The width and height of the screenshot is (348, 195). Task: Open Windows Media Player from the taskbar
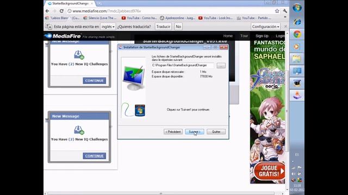tap(297, 47)
